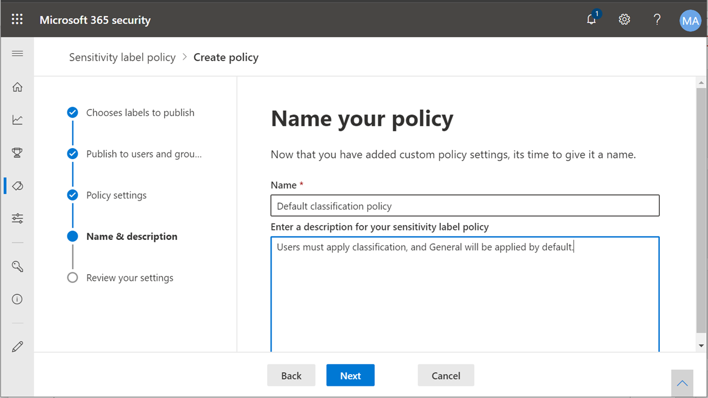
Task: Click the pencil customize navigation icon
Action: (17, 347)
